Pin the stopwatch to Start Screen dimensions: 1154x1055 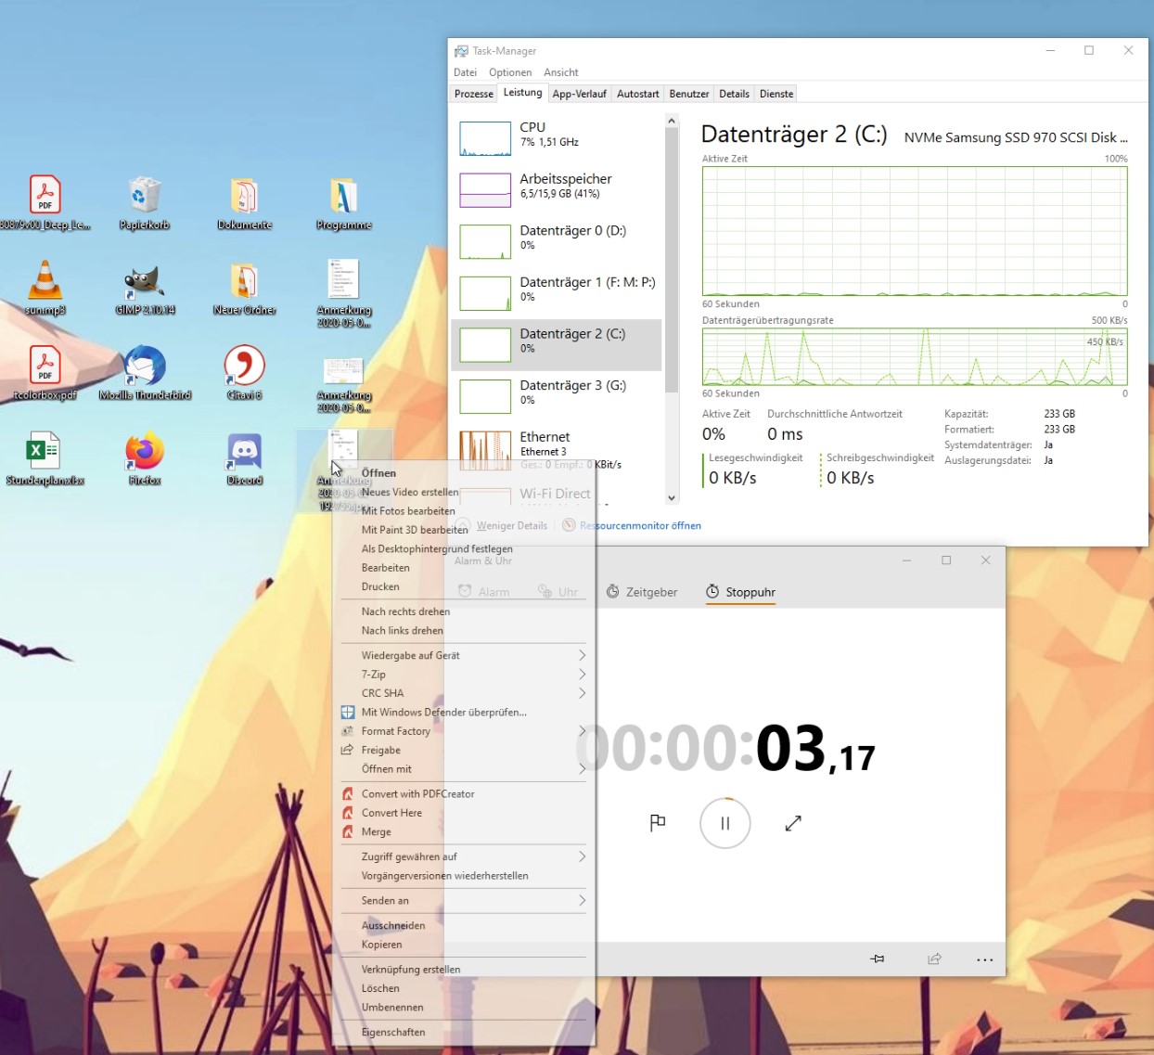coord(878,959)
